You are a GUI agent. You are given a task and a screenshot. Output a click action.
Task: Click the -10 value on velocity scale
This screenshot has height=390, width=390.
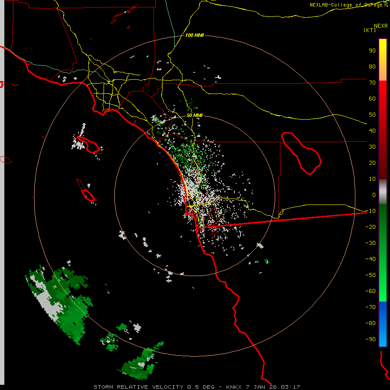[370, 211]
